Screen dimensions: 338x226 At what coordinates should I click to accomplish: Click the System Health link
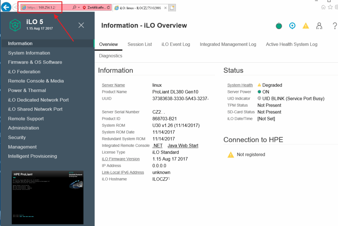pyautogui.click(x=240, y=85)
